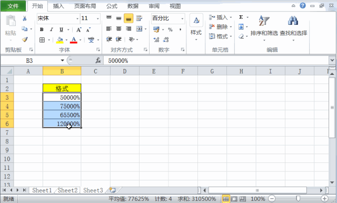This screenshot has width=337, height=203.
Task: Click the phonetic guide 文 icon
Action: point(91,40)
